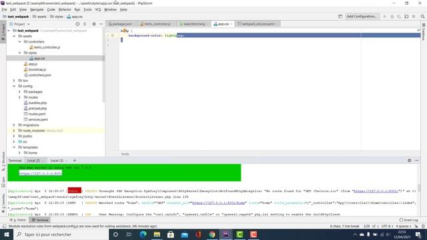Open File Explorer from taskbar
This screenshot has height=240, width=427.
157,234
